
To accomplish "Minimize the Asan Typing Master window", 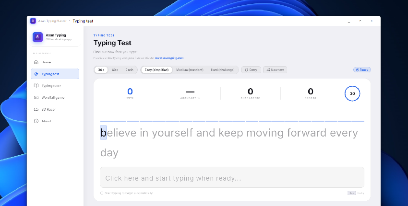I will [349, 21].
